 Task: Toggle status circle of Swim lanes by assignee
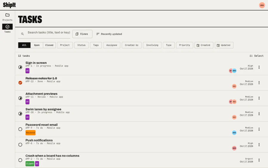(x=20, y=114)
